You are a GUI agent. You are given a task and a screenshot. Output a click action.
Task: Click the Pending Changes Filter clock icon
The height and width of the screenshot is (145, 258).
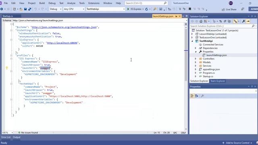pos(214,21)
